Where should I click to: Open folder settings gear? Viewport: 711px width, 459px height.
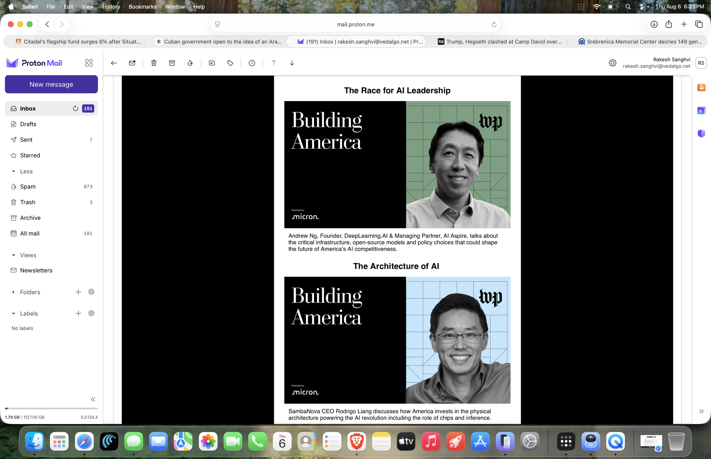click(91, 292)
